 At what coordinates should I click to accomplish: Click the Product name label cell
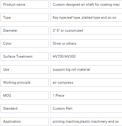(25, 5)
